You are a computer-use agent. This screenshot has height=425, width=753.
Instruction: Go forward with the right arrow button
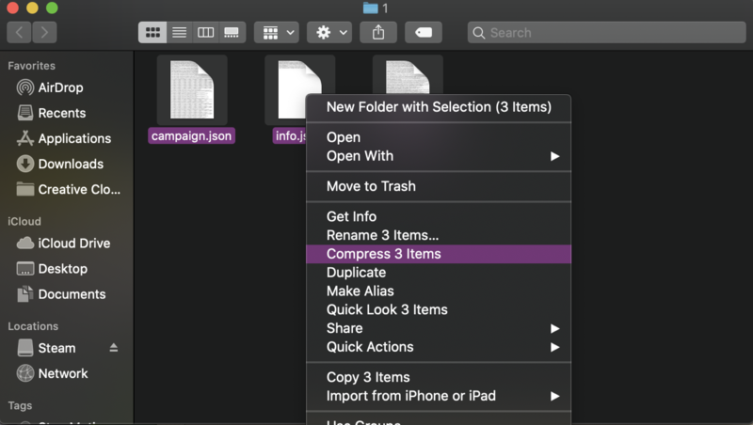44,33
